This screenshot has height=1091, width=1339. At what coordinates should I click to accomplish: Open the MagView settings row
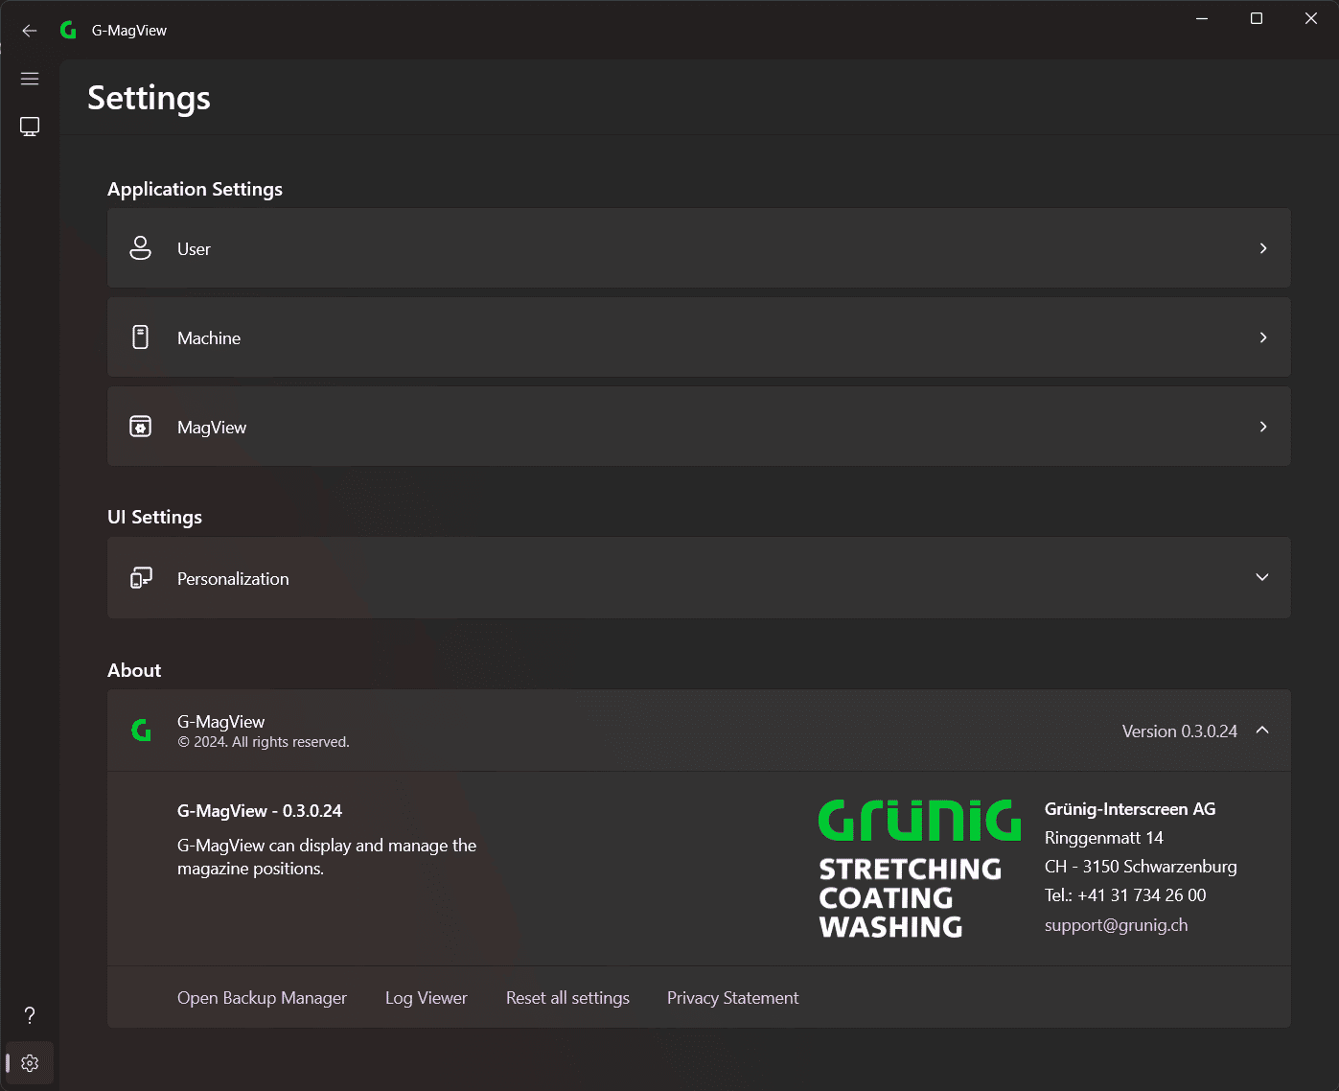[699, 427]
